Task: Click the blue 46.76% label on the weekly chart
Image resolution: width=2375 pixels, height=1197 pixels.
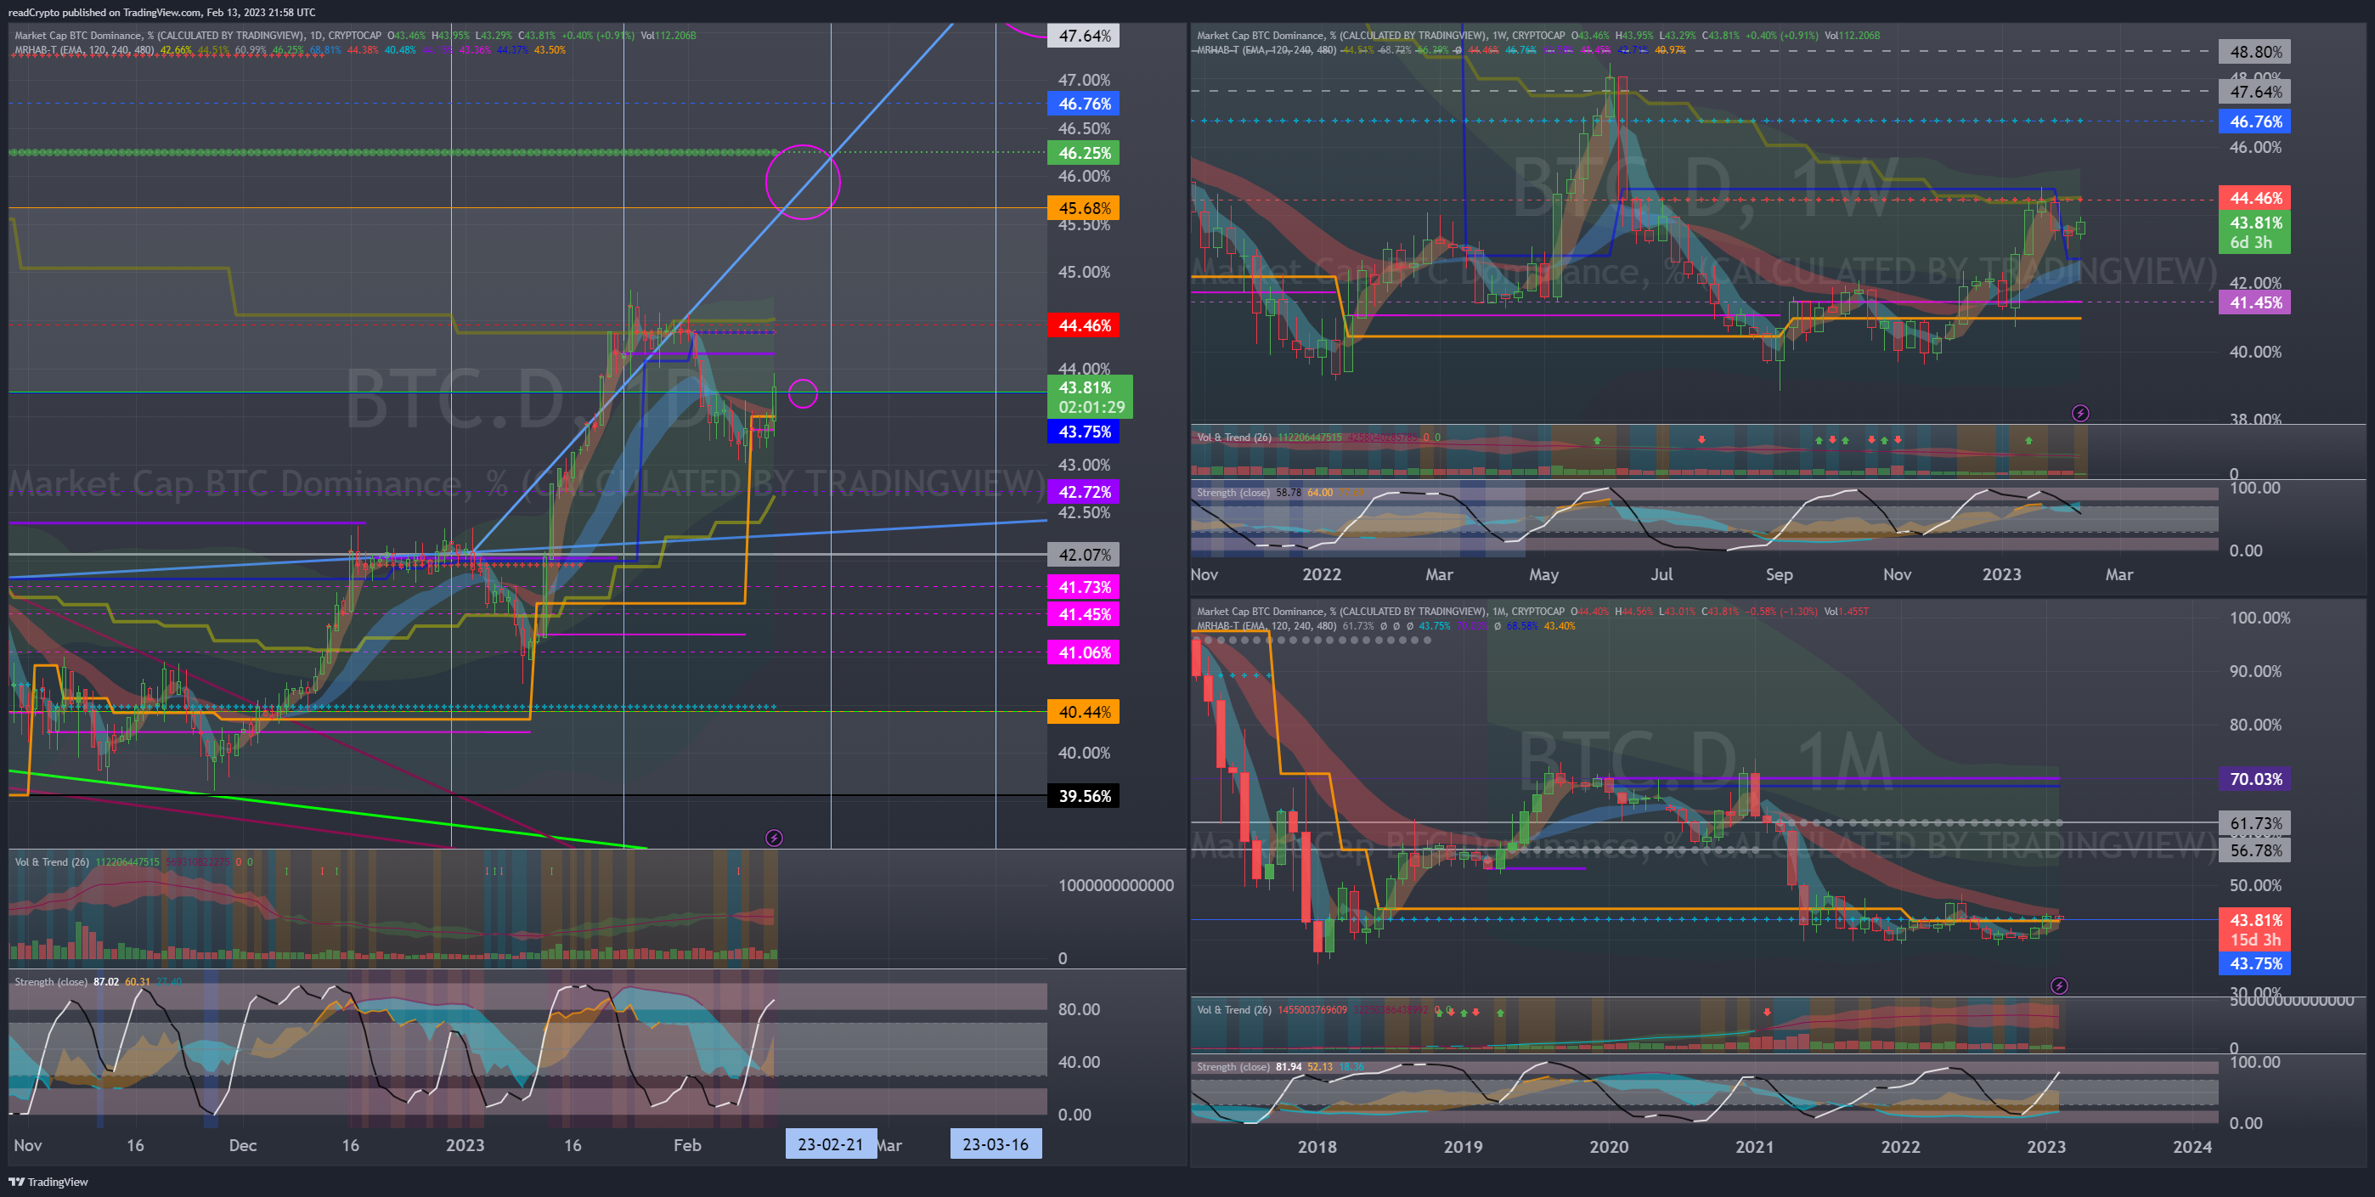Action: [x=2254, y=121]
